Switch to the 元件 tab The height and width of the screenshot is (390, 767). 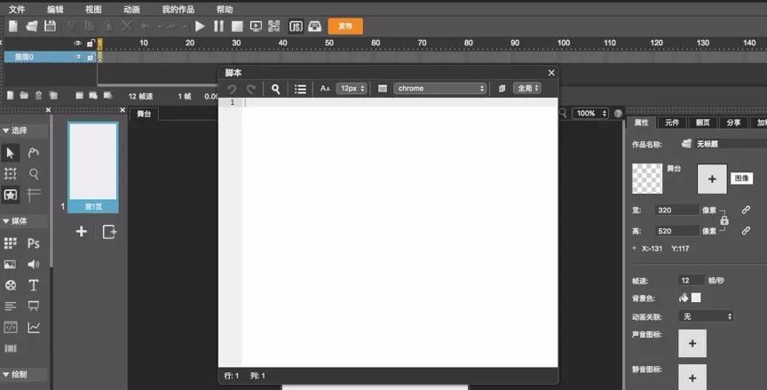pyautogui.click(x=672, y=123)
